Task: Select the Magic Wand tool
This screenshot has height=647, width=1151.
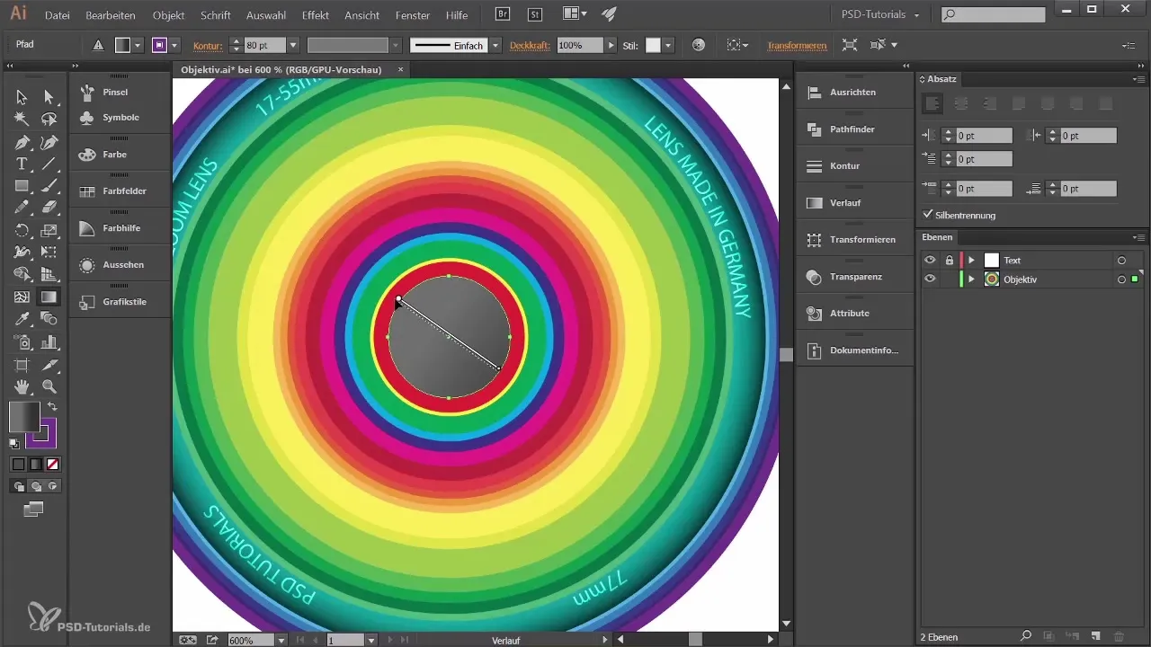Action: tap(22, 120)
